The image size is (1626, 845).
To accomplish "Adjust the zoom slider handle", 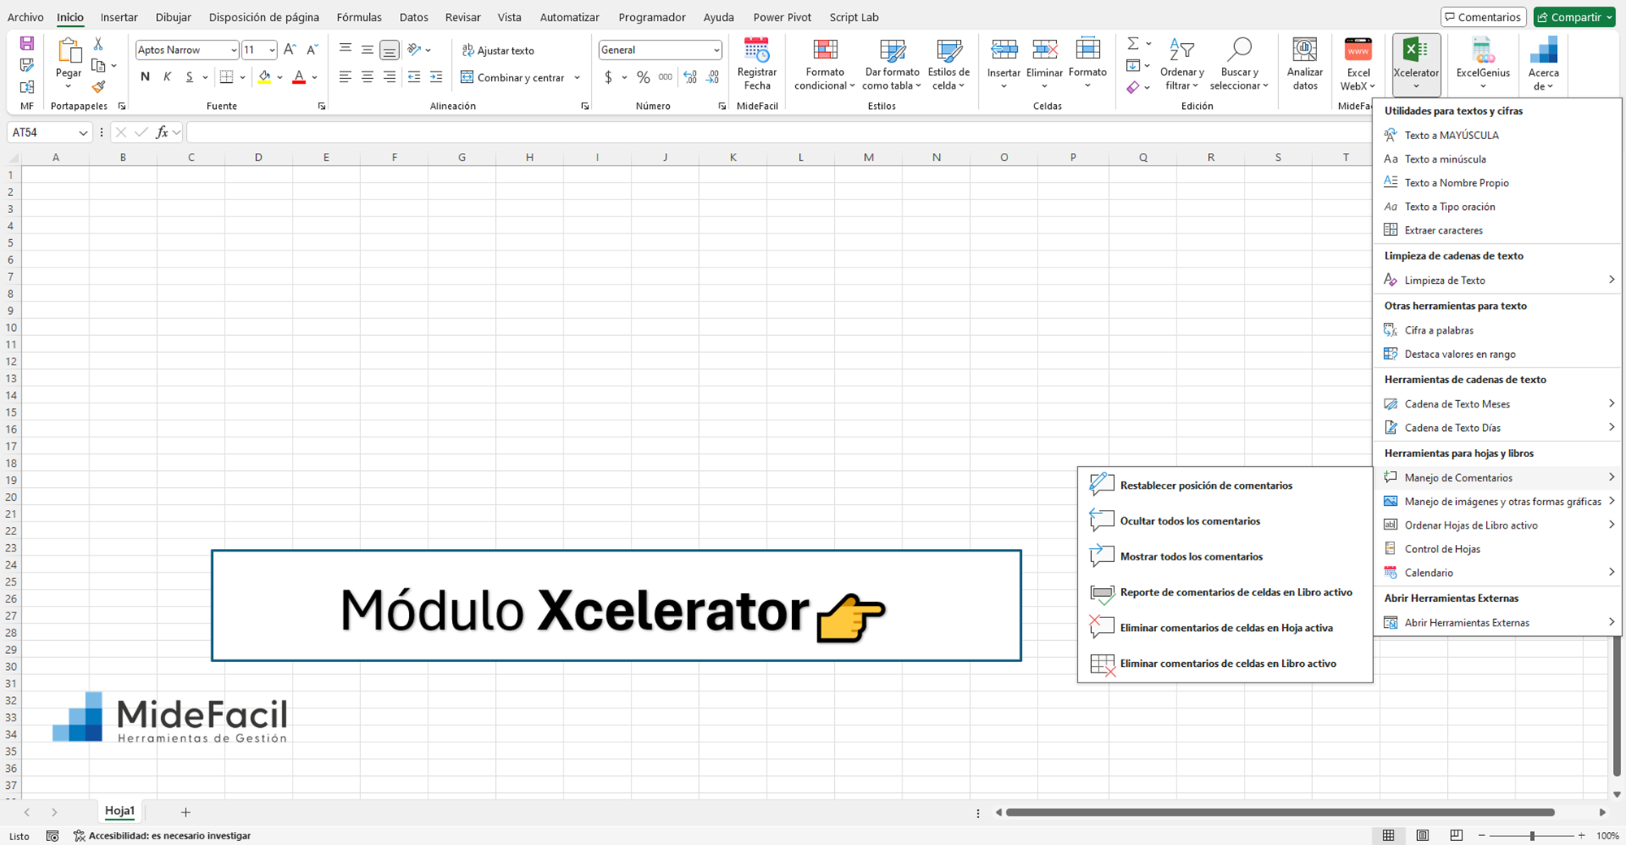I will tap(1533, 835).
